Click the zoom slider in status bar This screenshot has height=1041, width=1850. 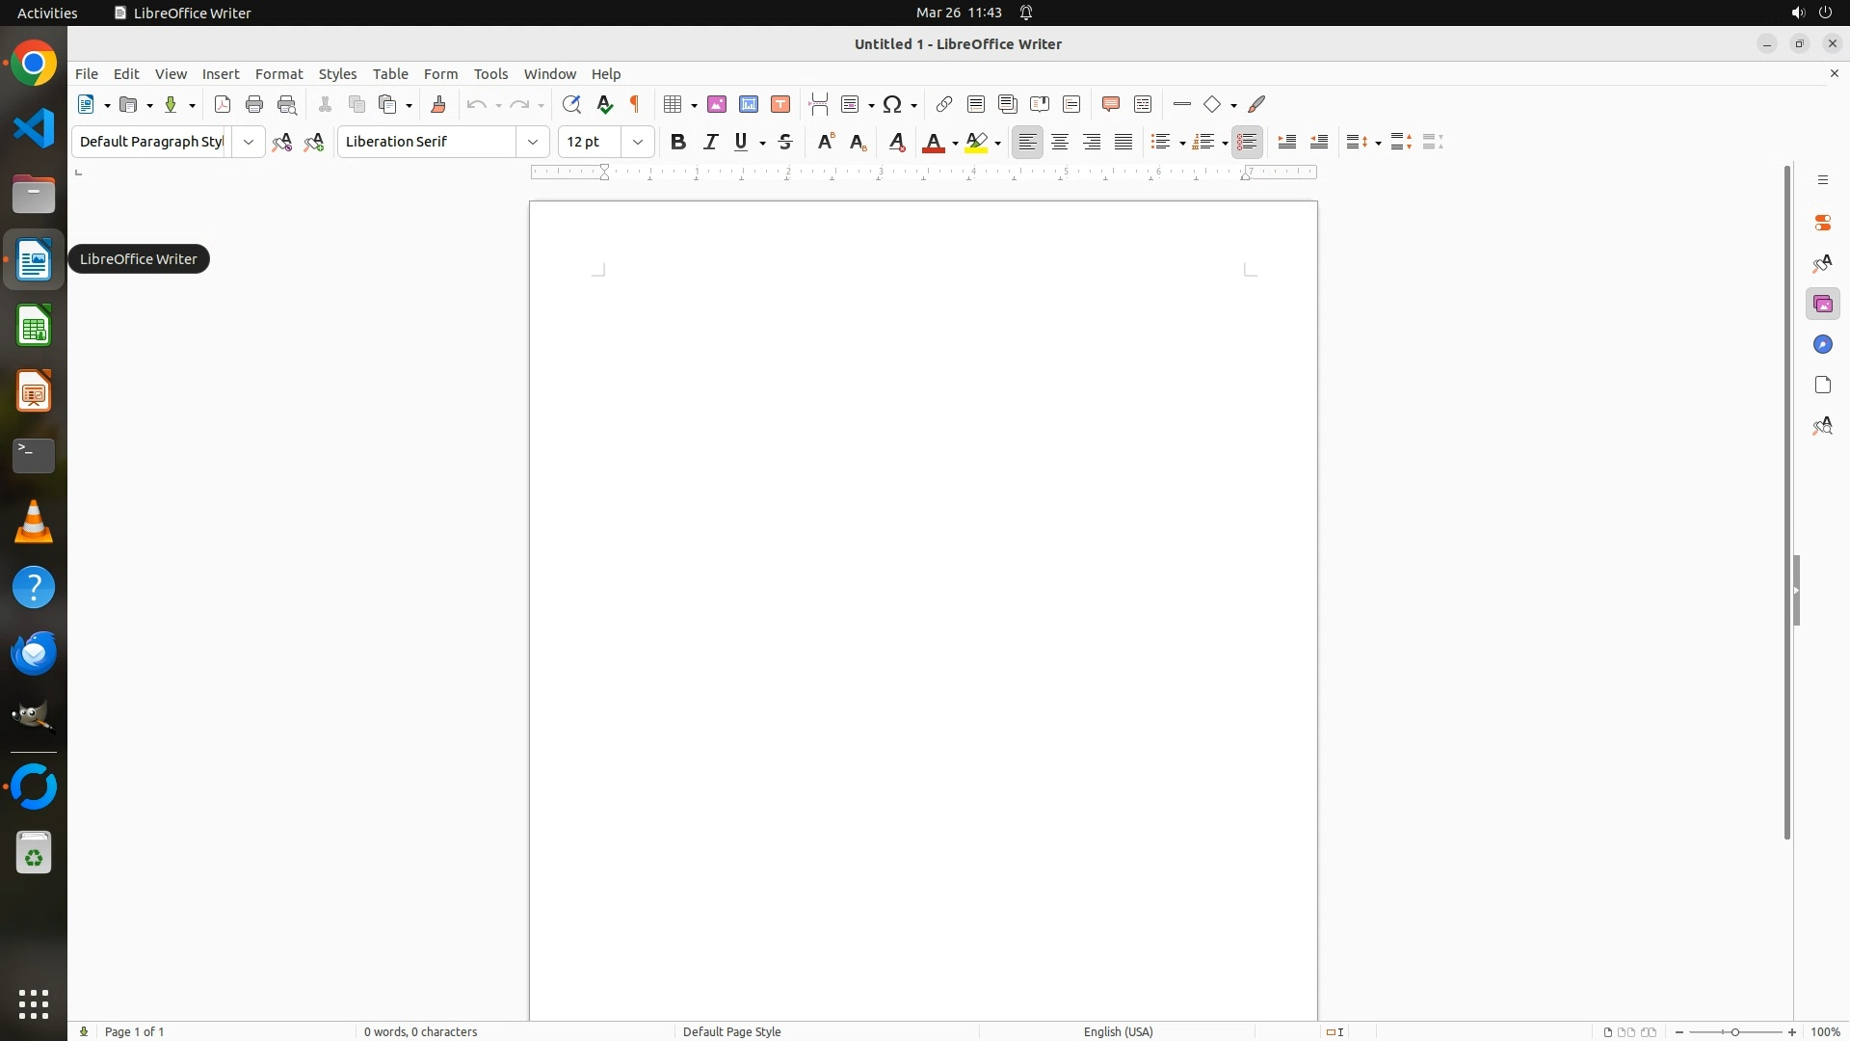[x=1735, y=1031]
